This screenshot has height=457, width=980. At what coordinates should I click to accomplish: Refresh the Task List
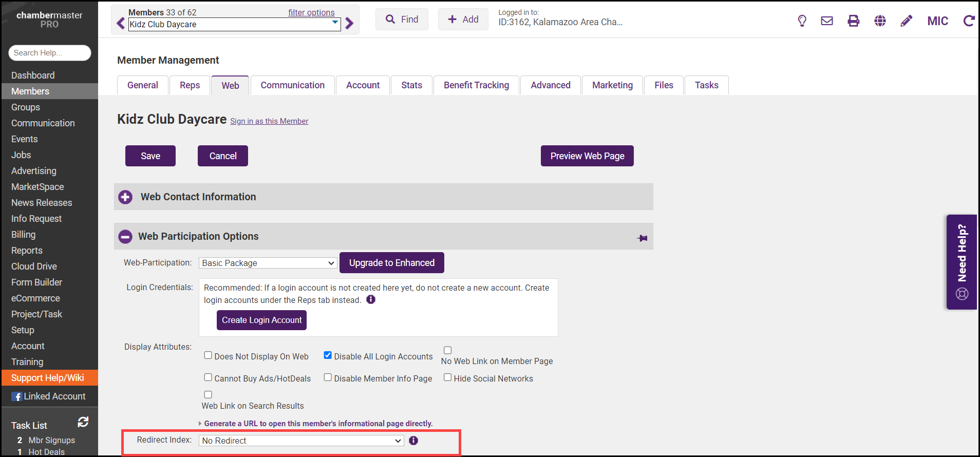point(83,422)
